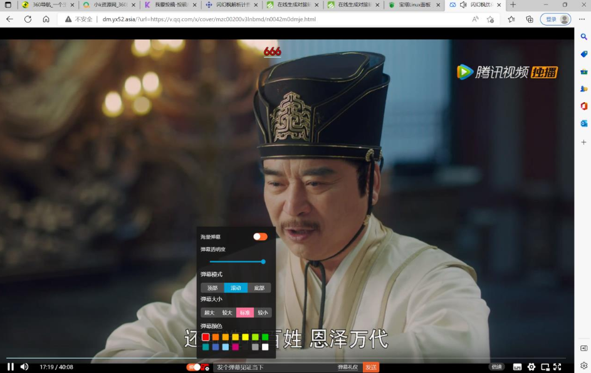Mute the video player volume
The height and width of the screenshot is (373, 591).
tap(24, 367)
